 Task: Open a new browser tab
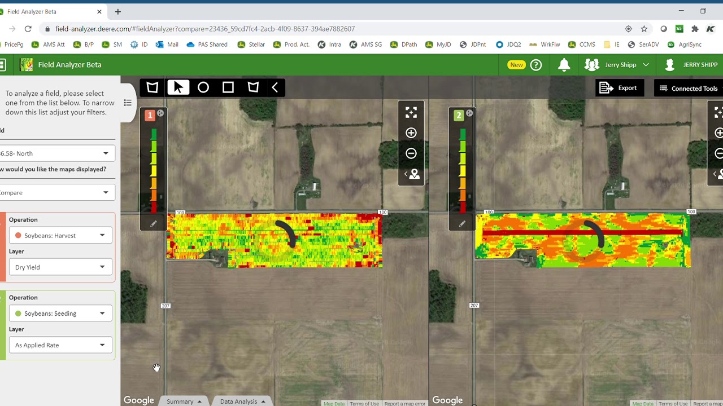[x=117, y=11]
